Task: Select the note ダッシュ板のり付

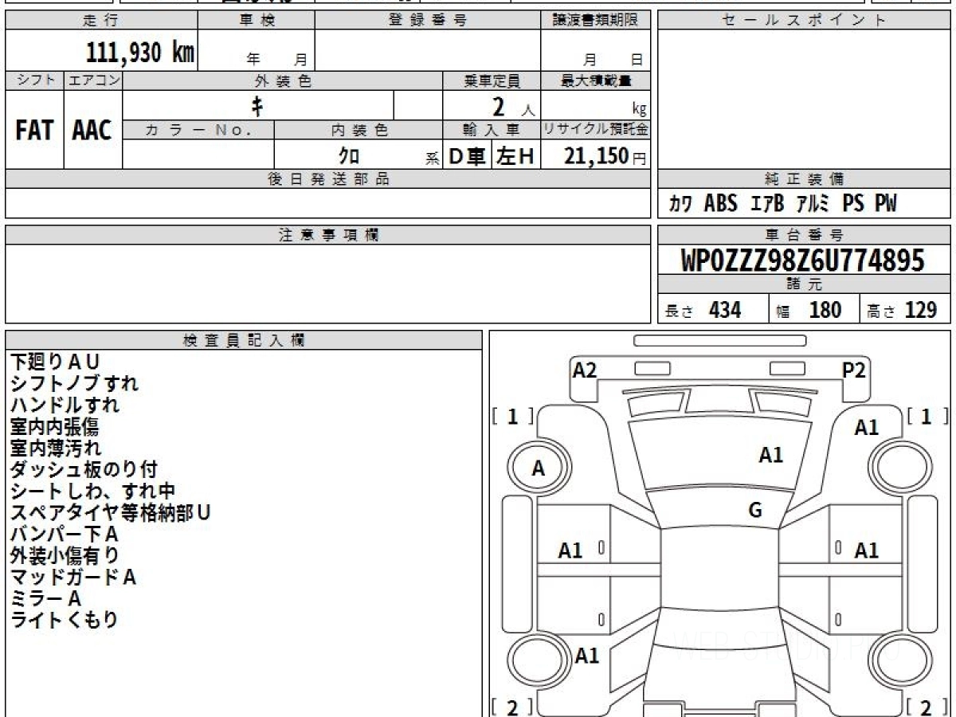Action: tap(84, 469)
